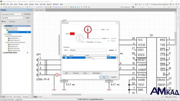Click the Undo arrow in toolbar
This screenshot has width=180, height=101.
coord(41,7)
